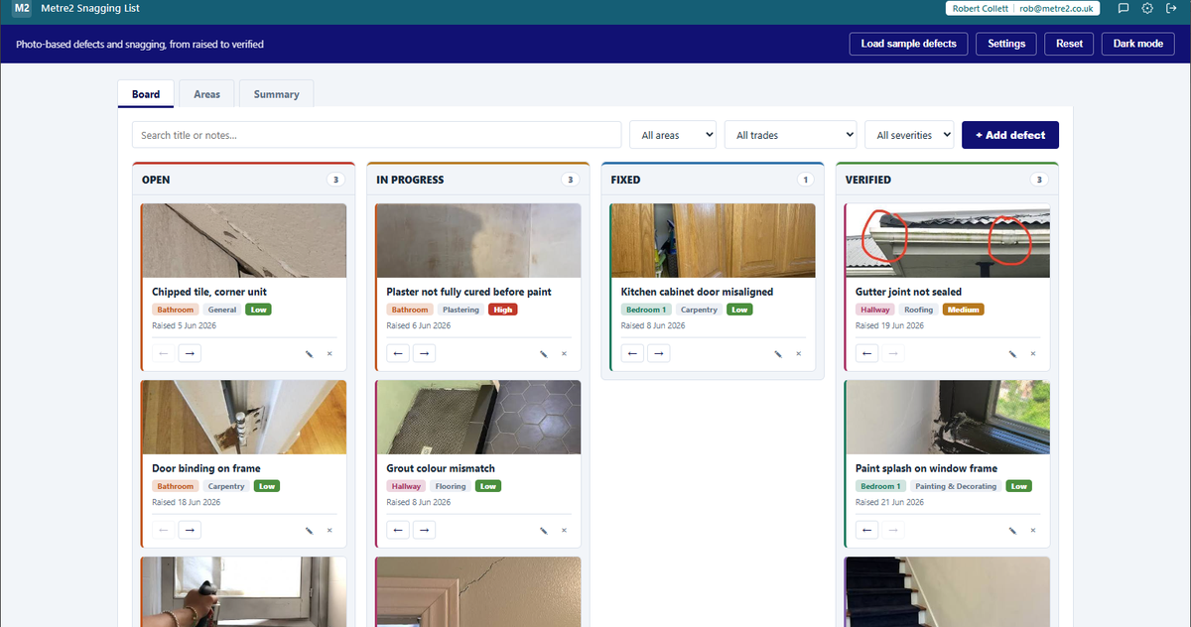Move Door binding on frame card right
Viewport: 1191px width, 627px height.
coord(190,530)
